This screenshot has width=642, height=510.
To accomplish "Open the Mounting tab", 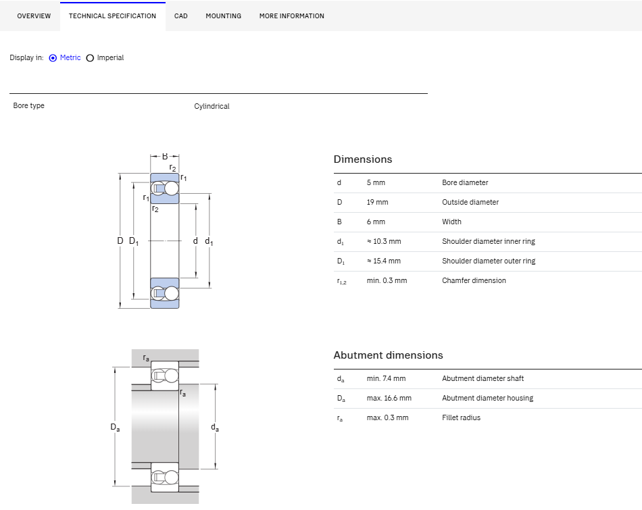I will pyautogui.click(x=224, y=16).
